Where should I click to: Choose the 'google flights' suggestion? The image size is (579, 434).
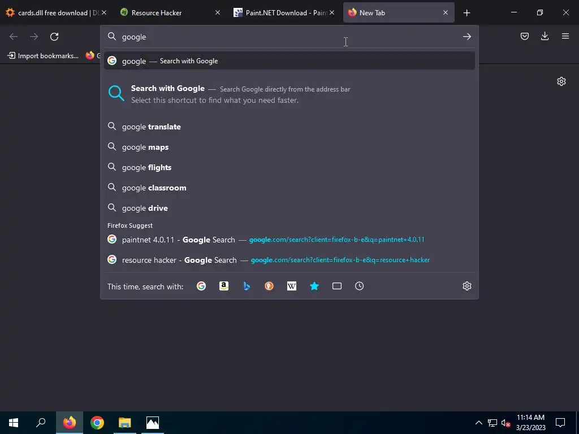[289, 167]
